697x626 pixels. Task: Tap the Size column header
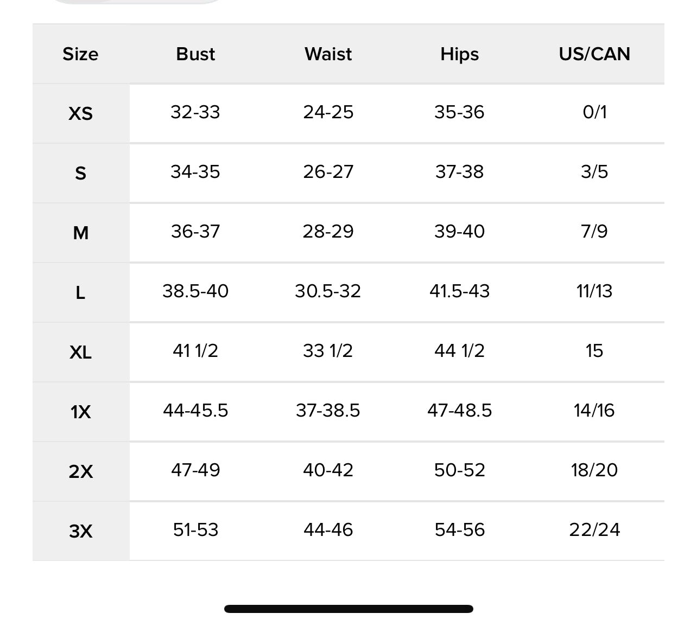80,54
